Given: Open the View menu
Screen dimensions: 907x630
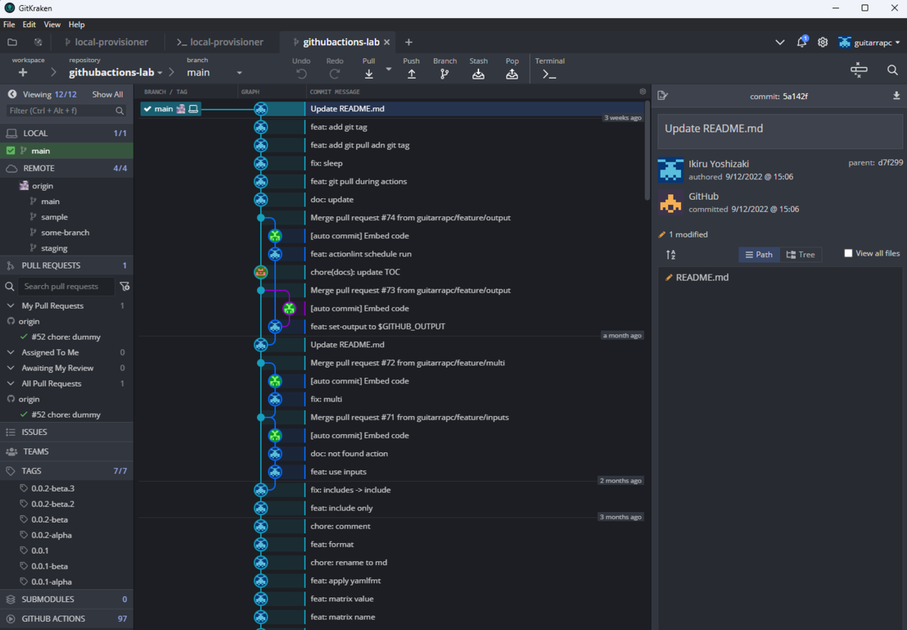Looking at the screenshot, I should click(52, 24).
